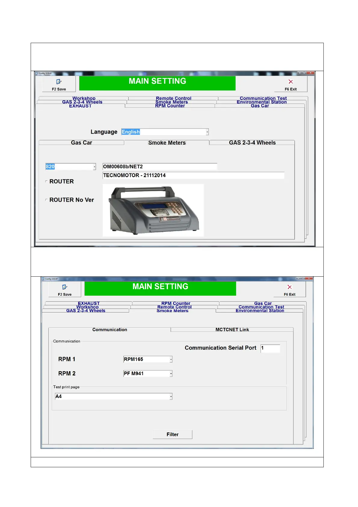Select the Gas Car tab in lower window
The width and height of the screenshot is (358, 507).
point(263,303)
